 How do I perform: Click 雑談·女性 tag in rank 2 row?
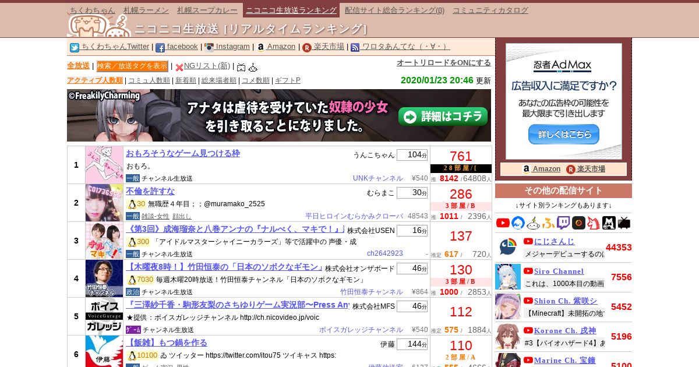[x=156, y=216]
